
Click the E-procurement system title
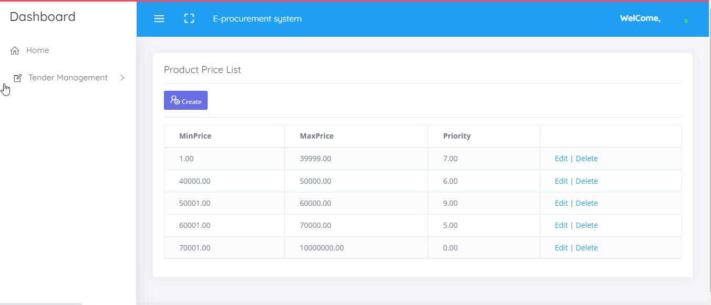click(257, 19)
